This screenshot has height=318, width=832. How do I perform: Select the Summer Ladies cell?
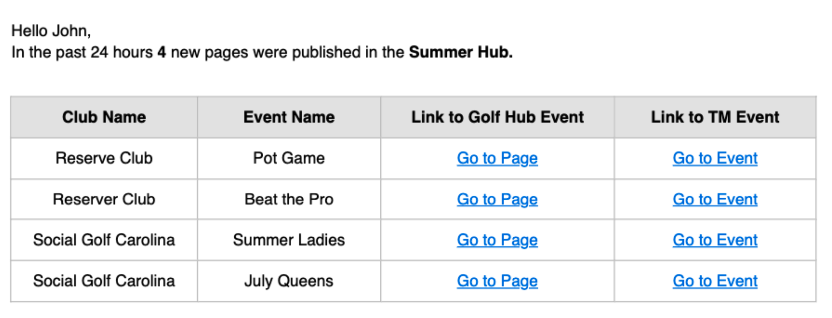point(289,240)
